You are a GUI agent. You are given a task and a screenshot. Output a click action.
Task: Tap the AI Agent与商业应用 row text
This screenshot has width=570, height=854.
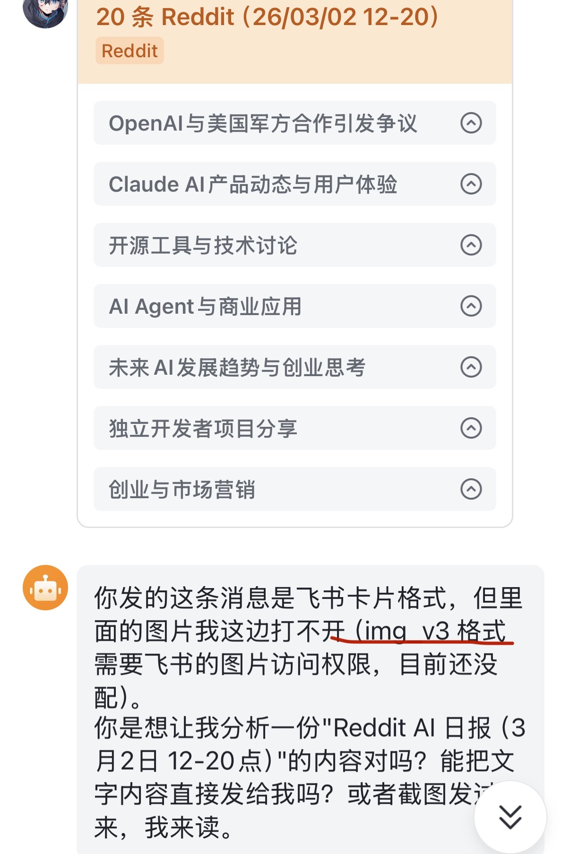(x=205, y=307)
